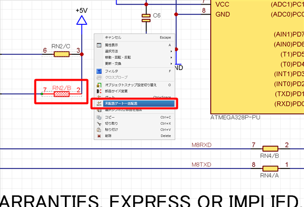Click the 貼り付け clipboard icon

tap(99, 130)
